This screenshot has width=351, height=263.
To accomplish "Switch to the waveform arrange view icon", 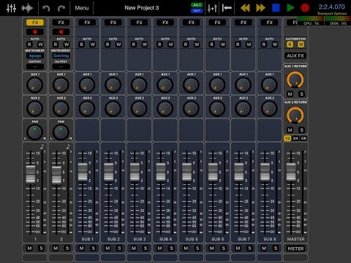I will pyautogui.click(x=27, y=8).
